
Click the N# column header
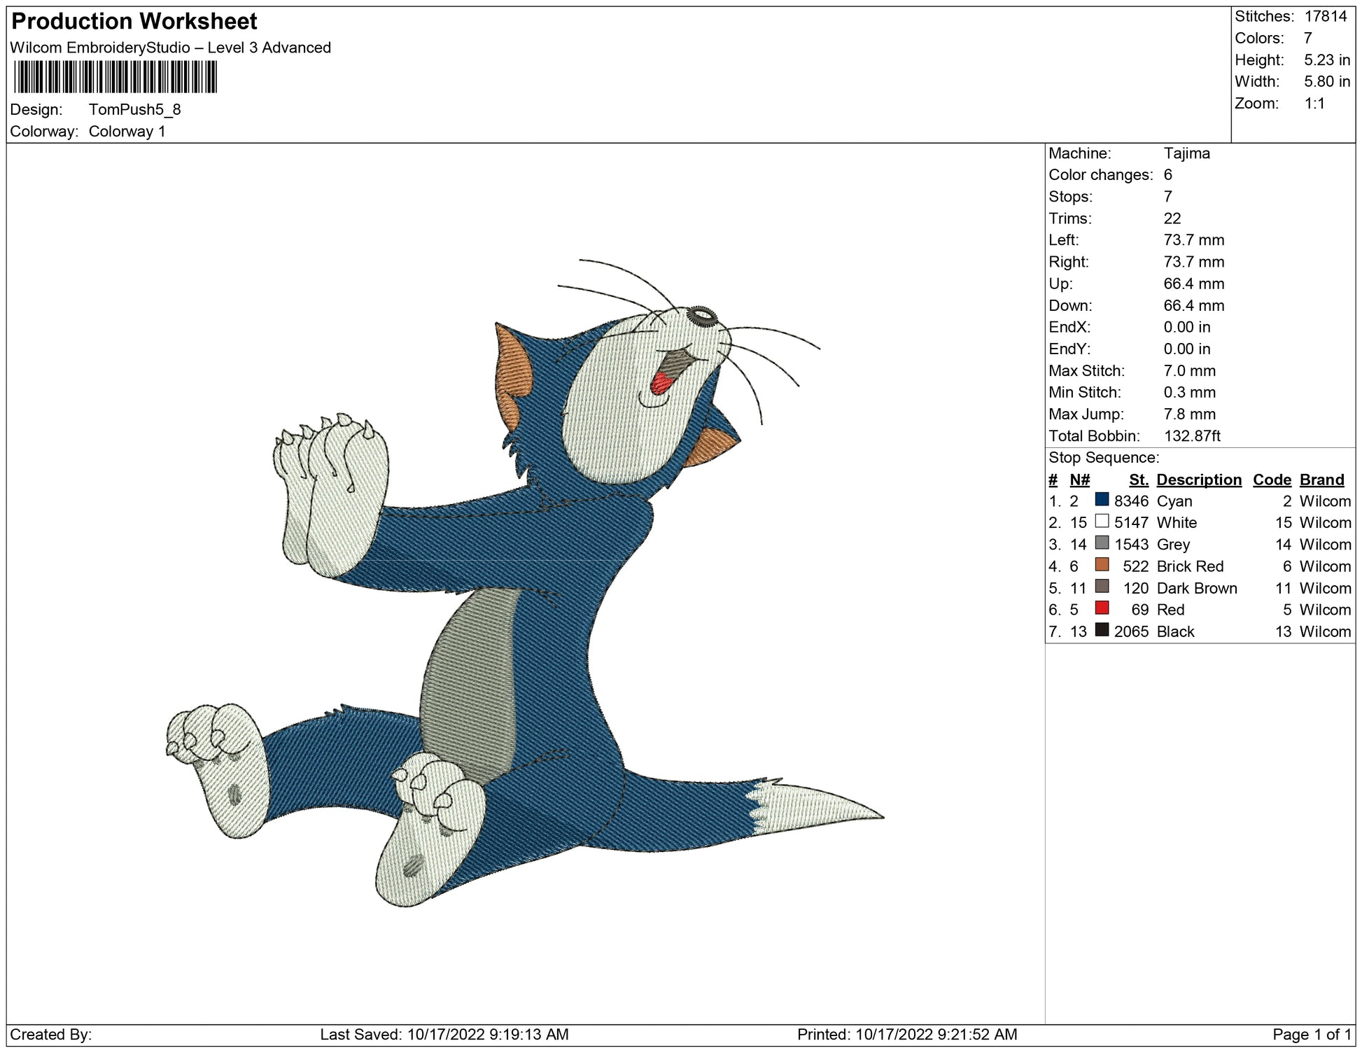tap(1079, 480)
